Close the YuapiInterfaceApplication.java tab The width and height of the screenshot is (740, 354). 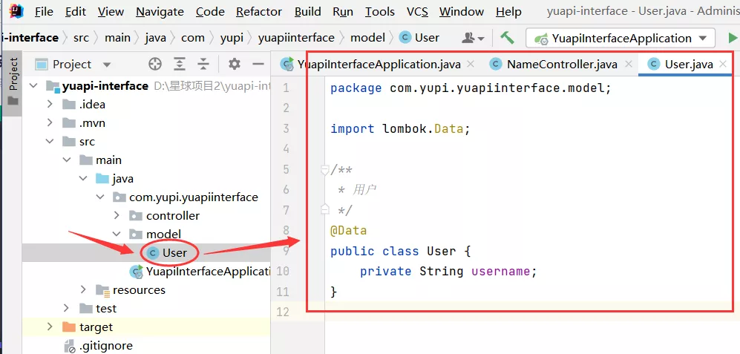pos(470,64)
